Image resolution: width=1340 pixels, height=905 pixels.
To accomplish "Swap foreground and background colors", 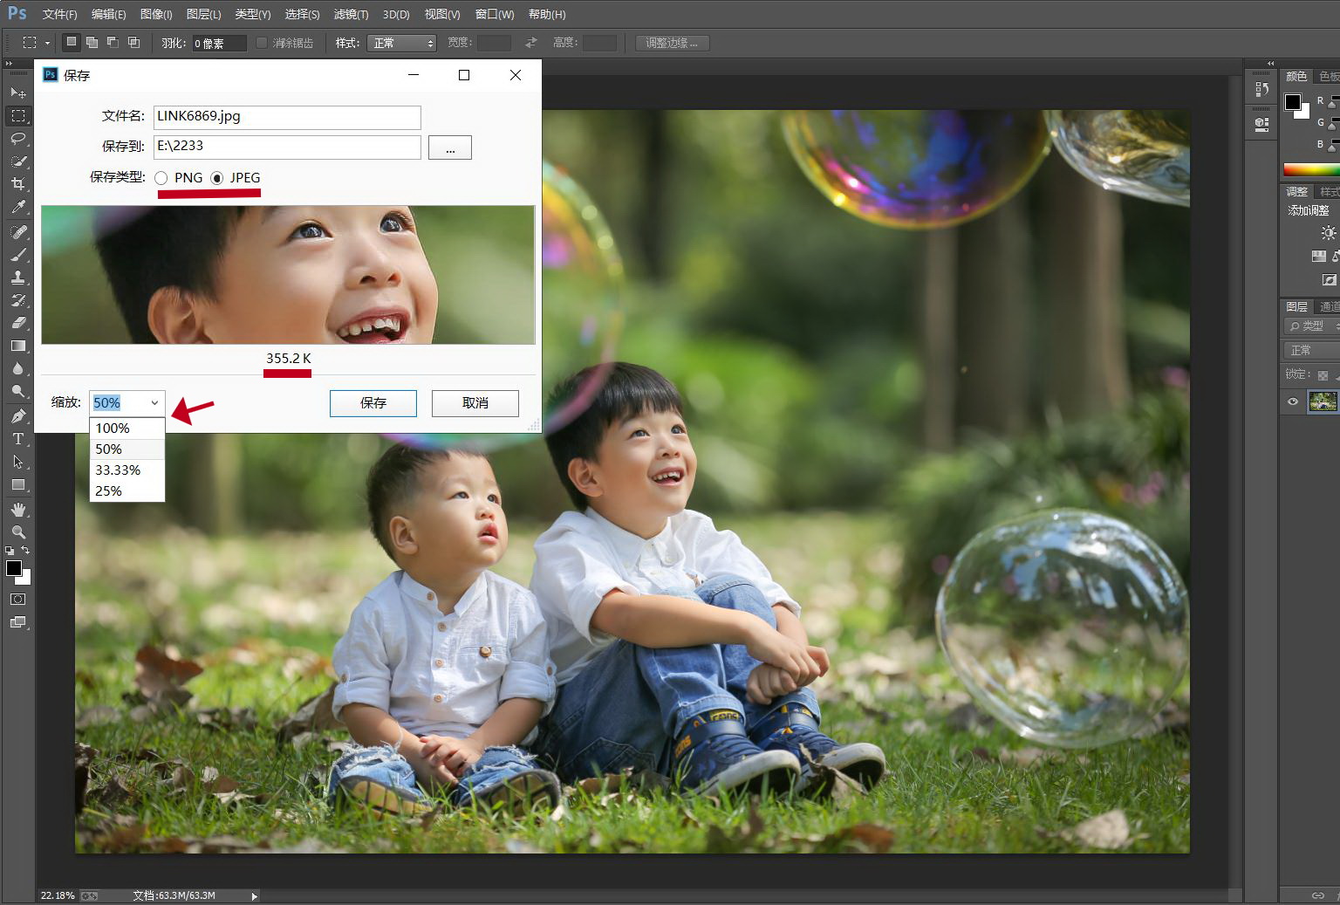I will pos(26,551).
